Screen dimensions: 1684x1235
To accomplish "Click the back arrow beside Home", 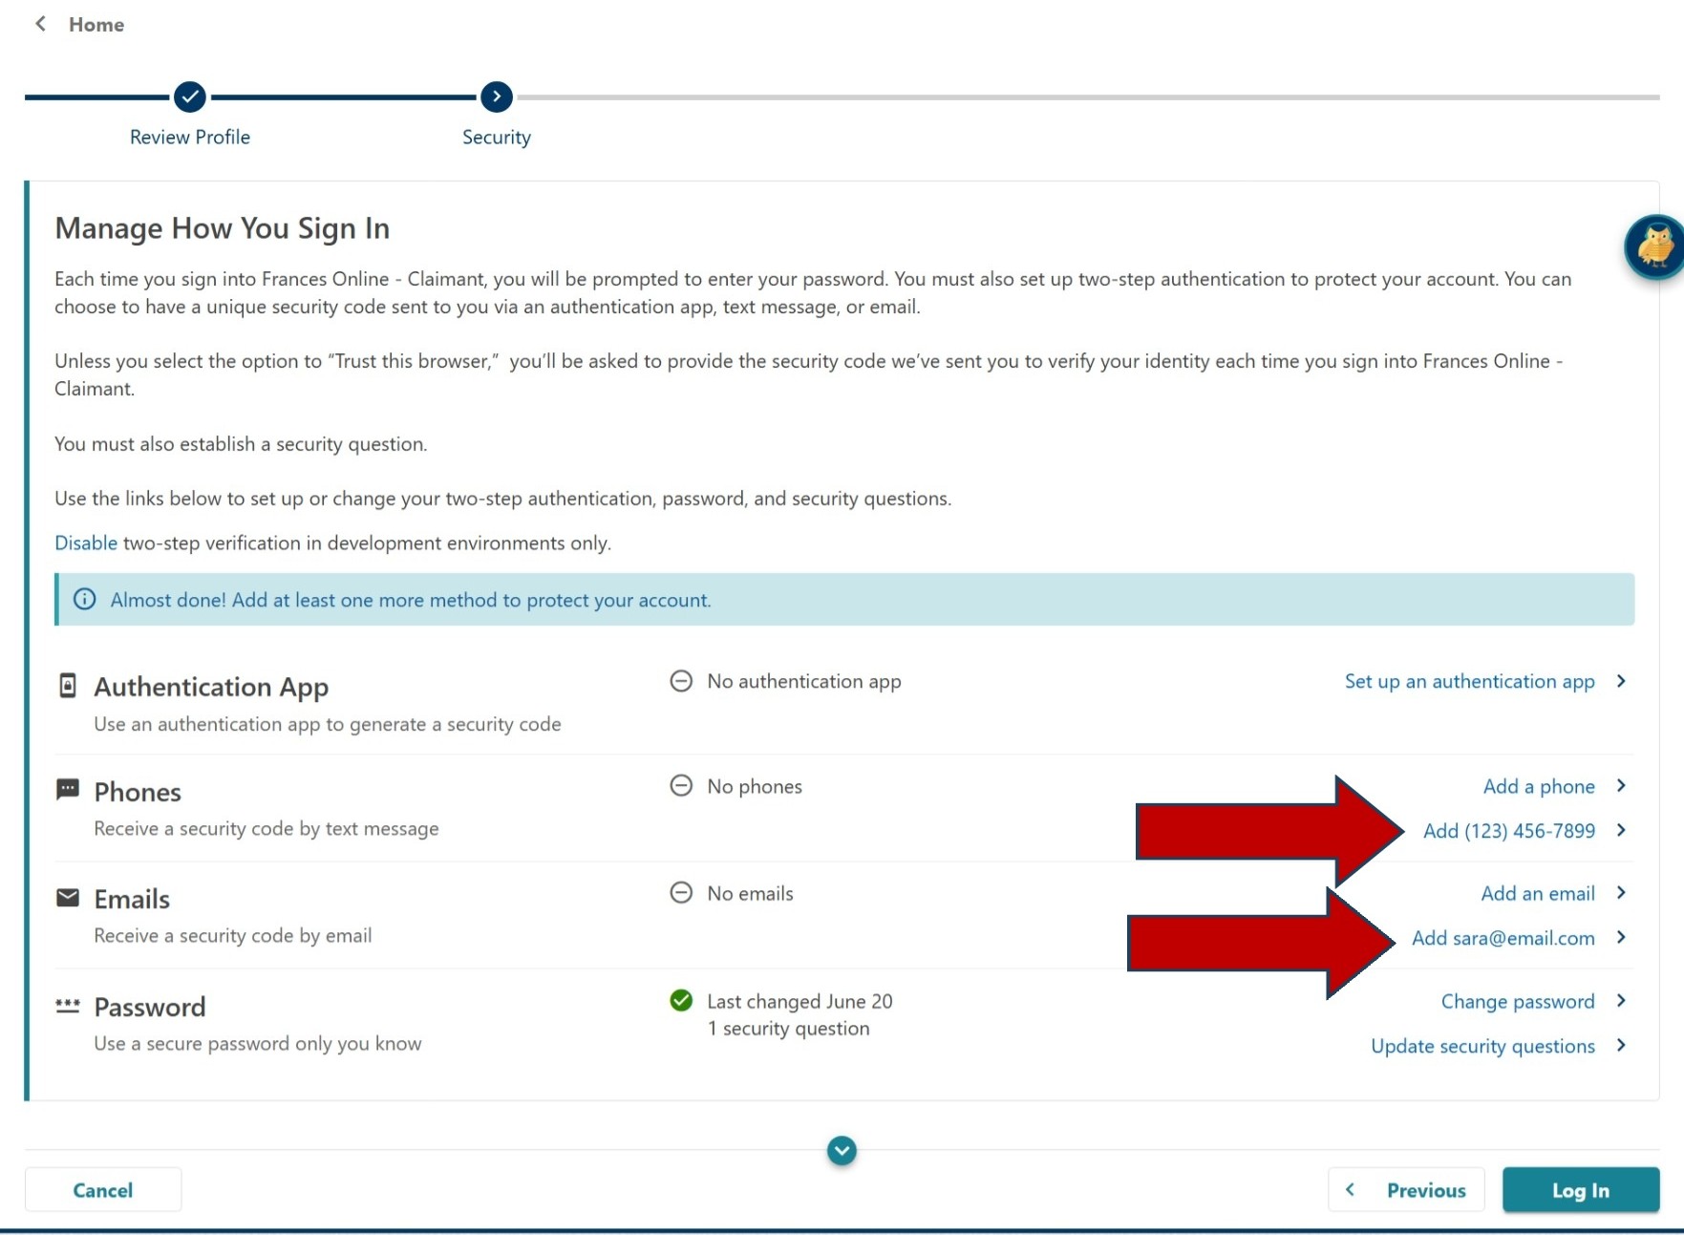I will click(39, 24).
